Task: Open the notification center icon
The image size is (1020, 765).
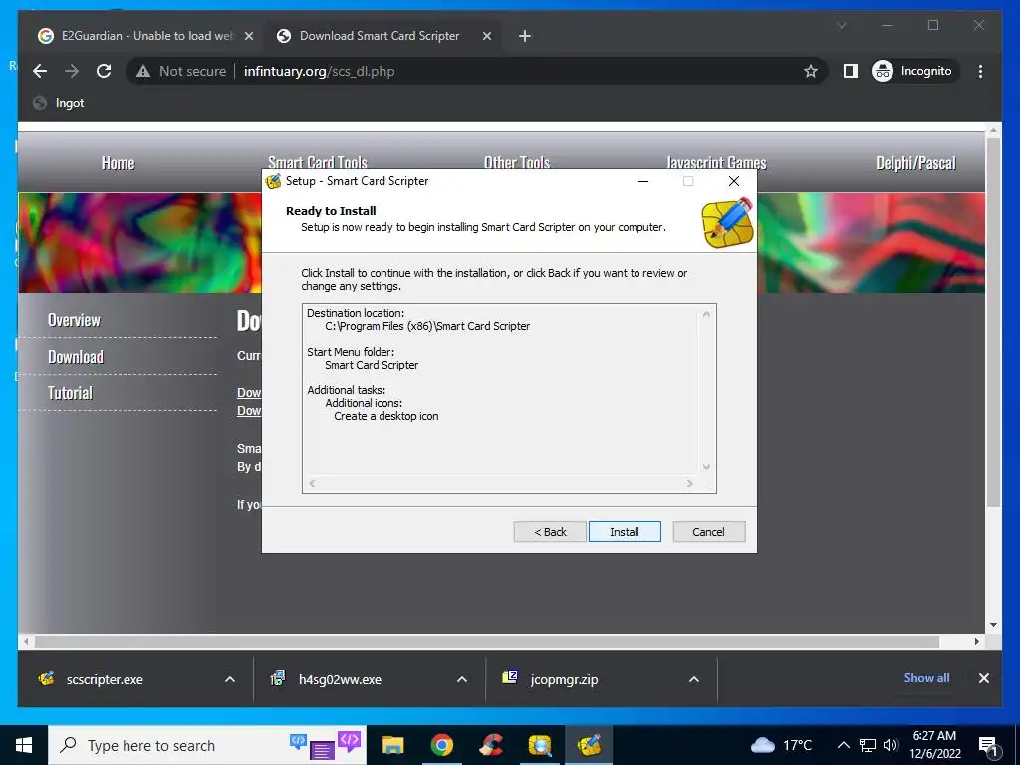Action: click(x=987, y=745)
